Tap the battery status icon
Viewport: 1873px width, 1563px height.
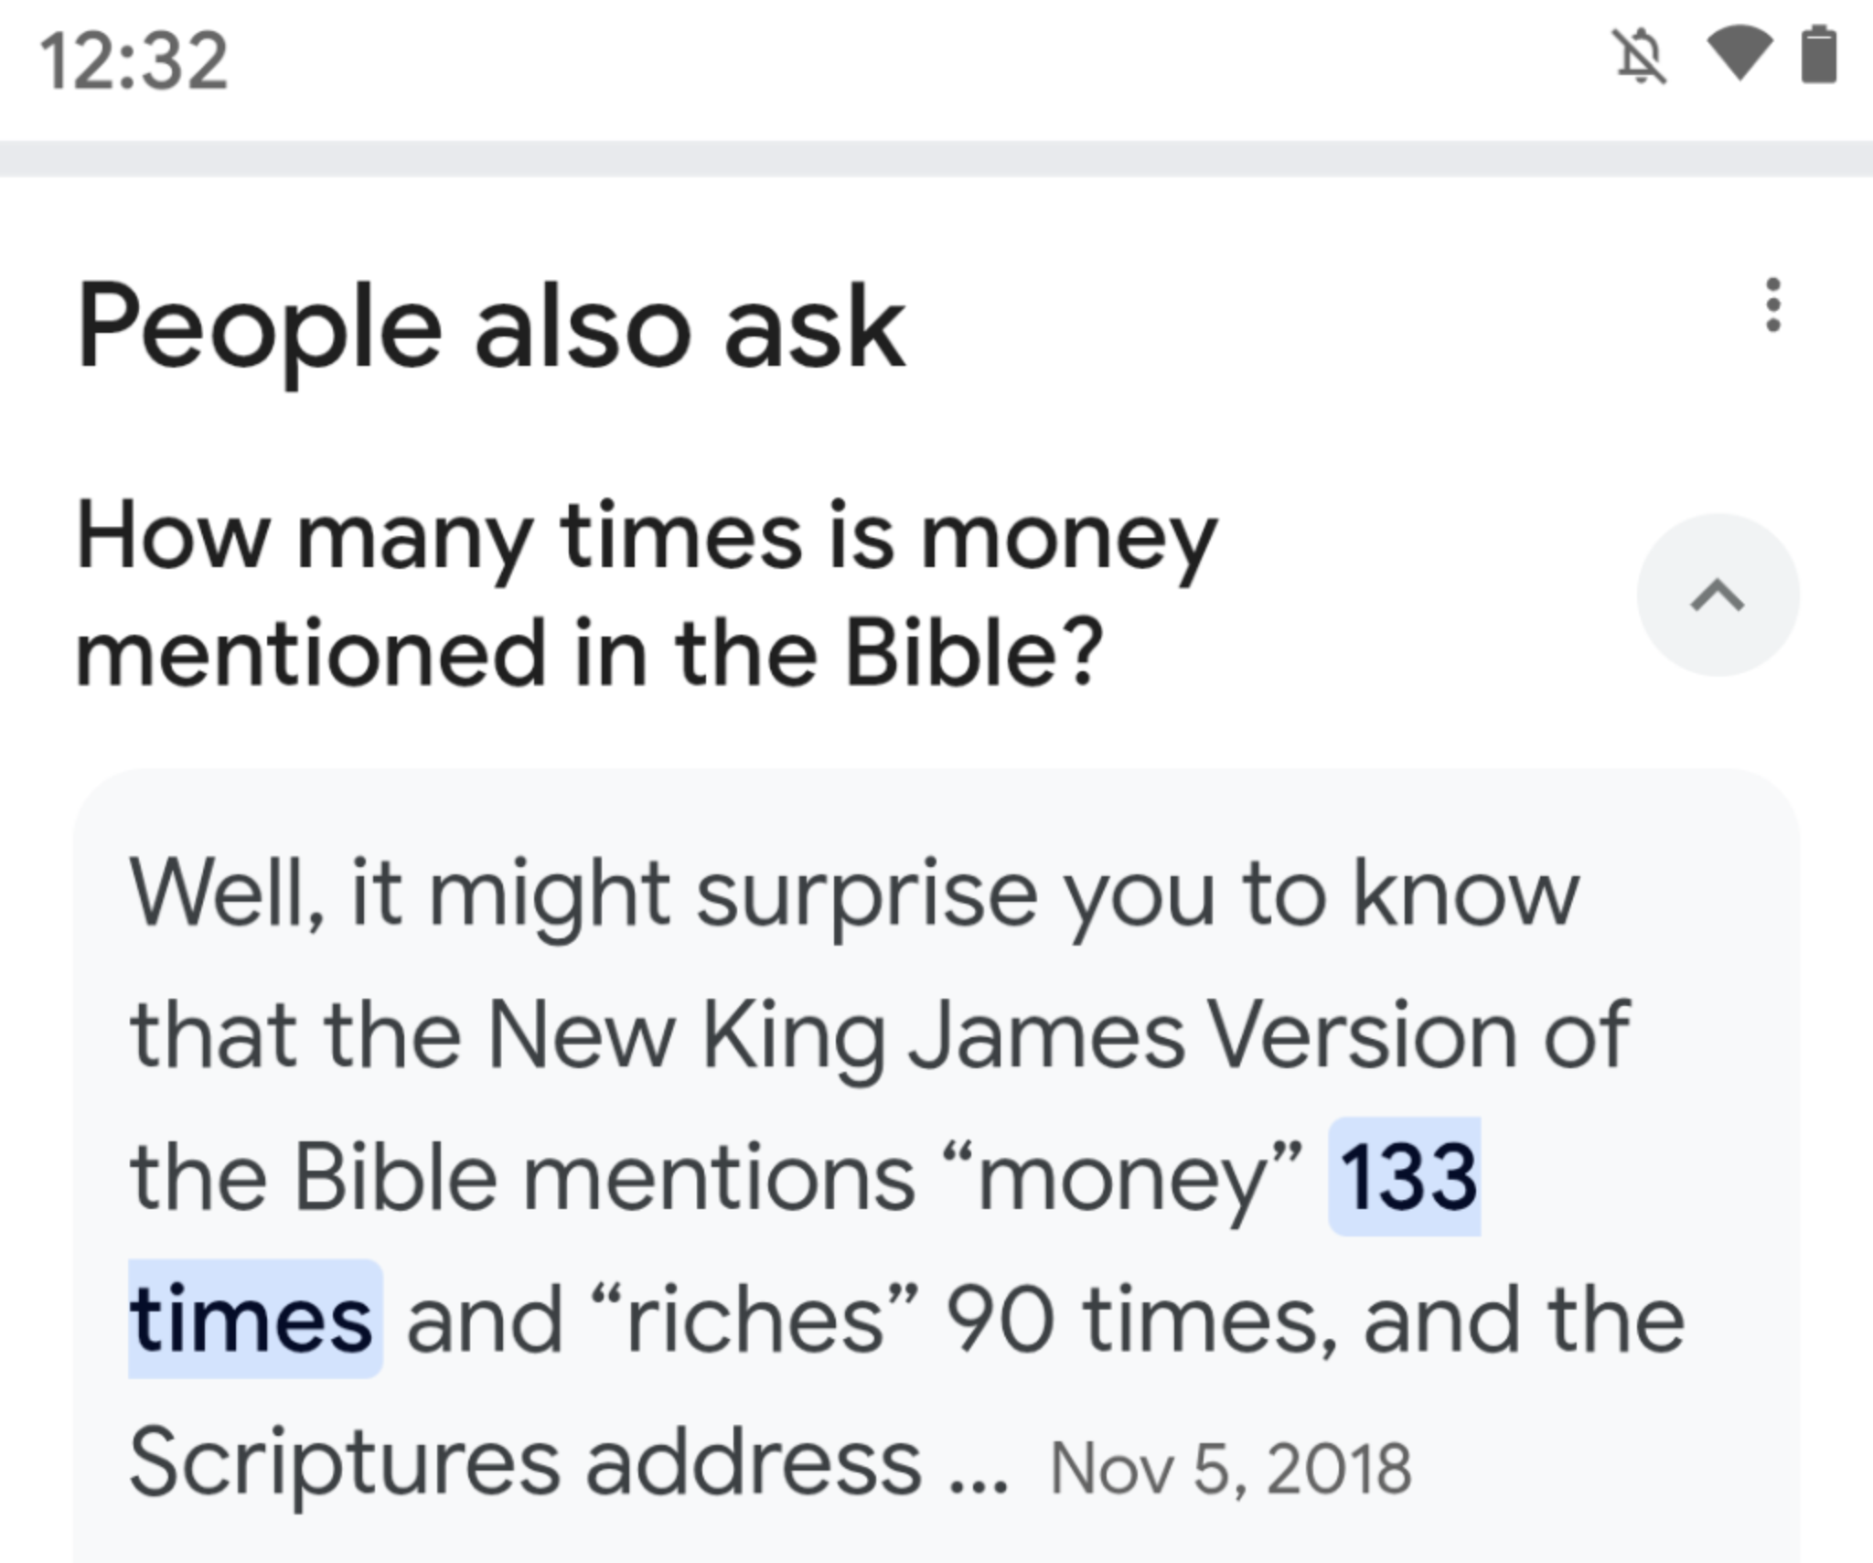tap(1818, 55)
